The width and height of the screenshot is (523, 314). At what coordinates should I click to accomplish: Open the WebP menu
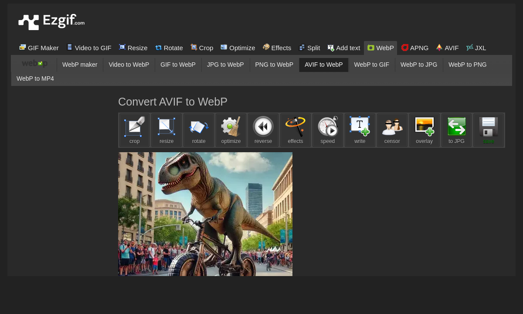coord(380,48)
